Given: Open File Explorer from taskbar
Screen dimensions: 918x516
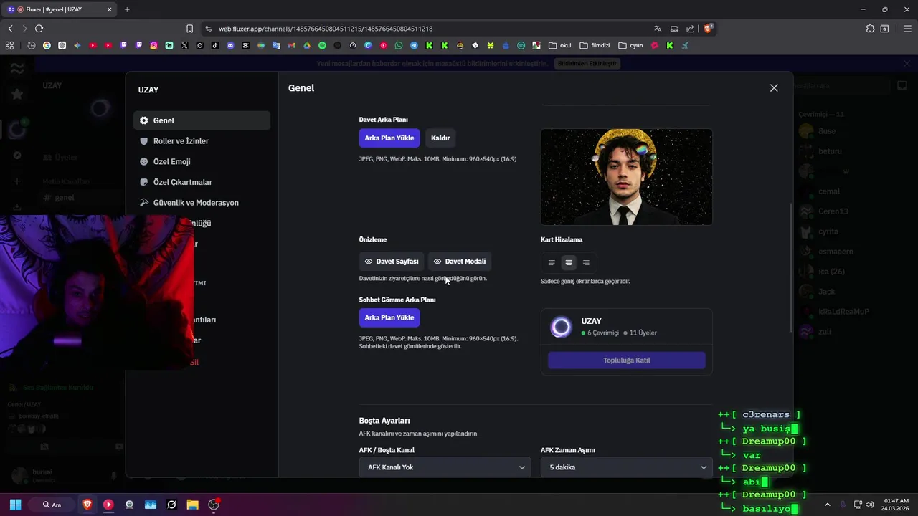Looking at the screenshot, I should pos(192,505).
